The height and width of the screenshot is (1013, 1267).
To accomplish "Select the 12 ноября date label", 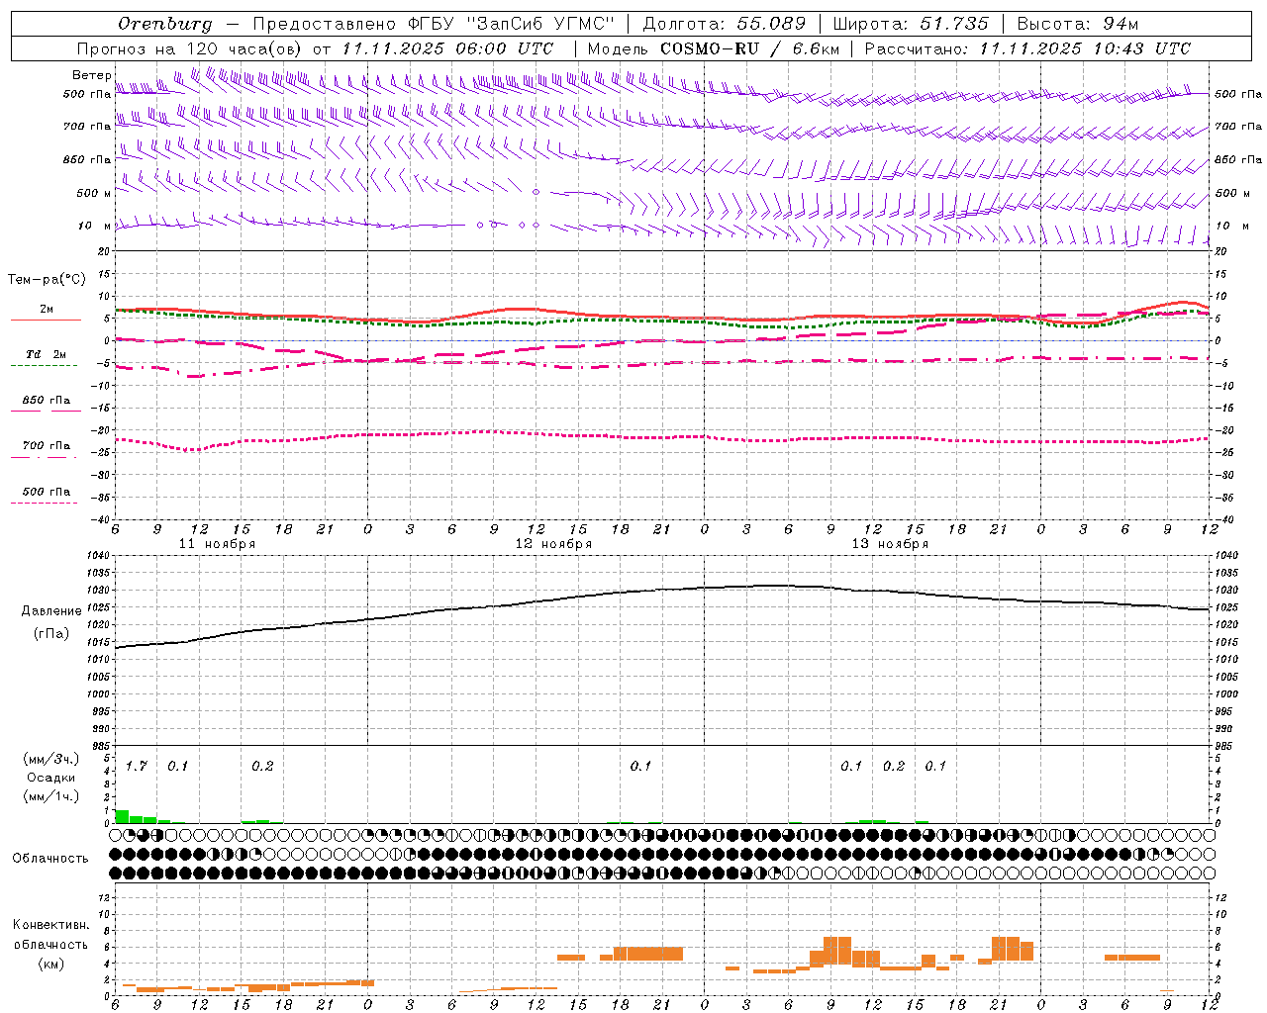I will [x=553, y=544].
